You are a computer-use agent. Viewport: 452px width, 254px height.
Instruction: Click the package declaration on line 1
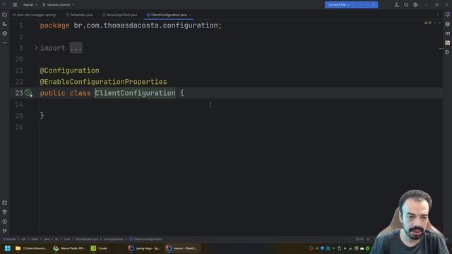(x=131, y=25)
